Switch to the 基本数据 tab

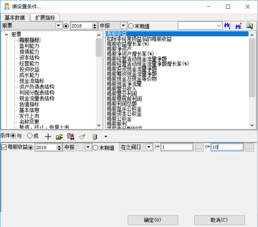(x=15, y=17)
